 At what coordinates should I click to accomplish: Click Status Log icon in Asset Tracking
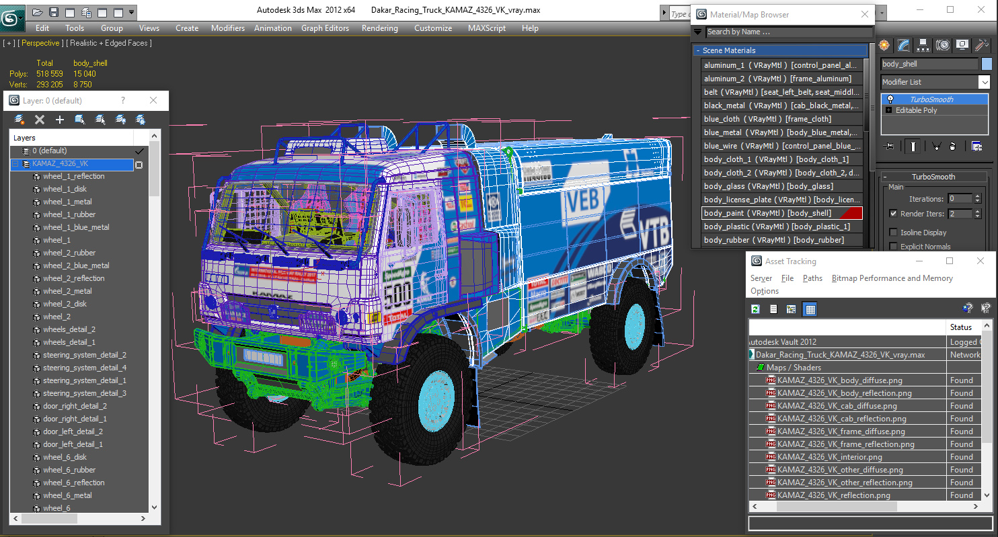(x=773, y=308)
